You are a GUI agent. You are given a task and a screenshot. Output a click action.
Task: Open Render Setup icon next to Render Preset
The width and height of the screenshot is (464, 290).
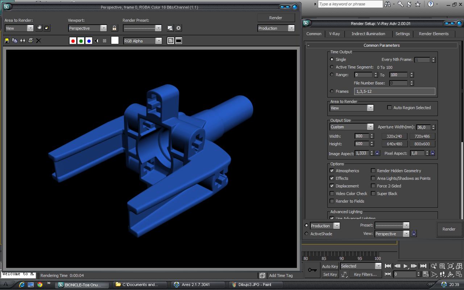pyautogui.click(x=170, y=28)
